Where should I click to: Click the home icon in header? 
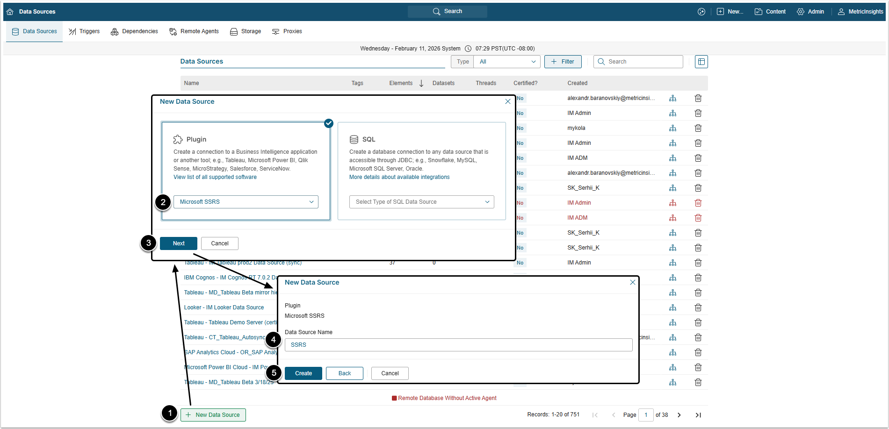[x=10, y=12]
